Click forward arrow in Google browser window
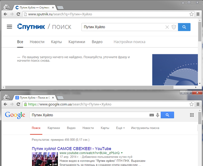Viewport: 203px width, 166px height. pyautogui.click(x=12, y=104)
